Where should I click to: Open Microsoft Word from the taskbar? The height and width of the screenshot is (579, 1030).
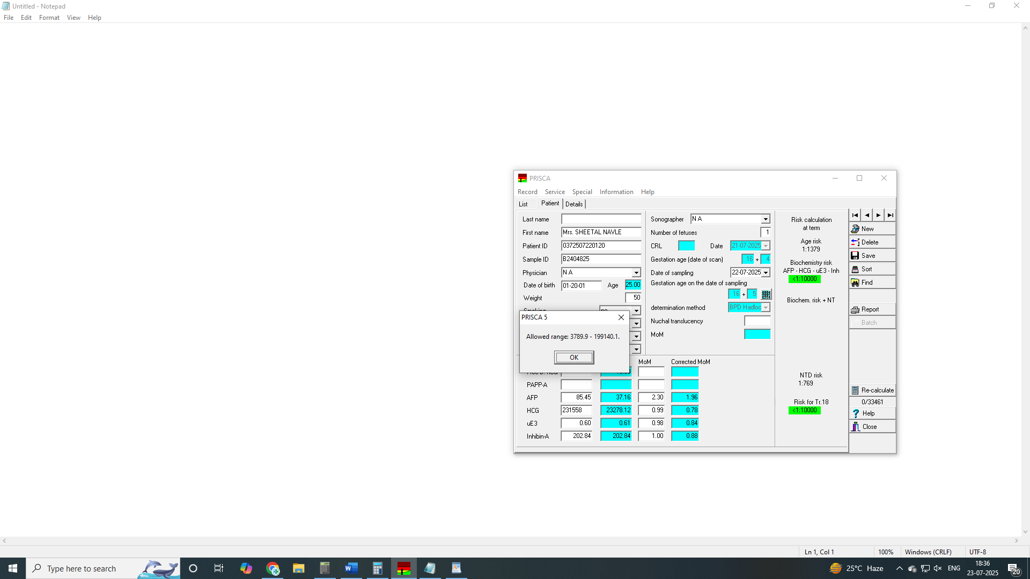[x=351, y=568]
